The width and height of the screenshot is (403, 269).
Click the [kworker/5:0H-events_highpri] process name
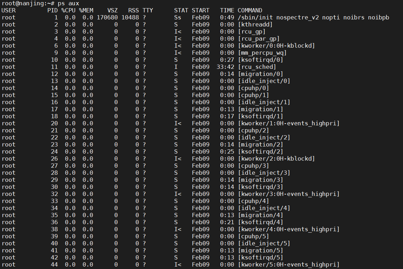point(289,264)
